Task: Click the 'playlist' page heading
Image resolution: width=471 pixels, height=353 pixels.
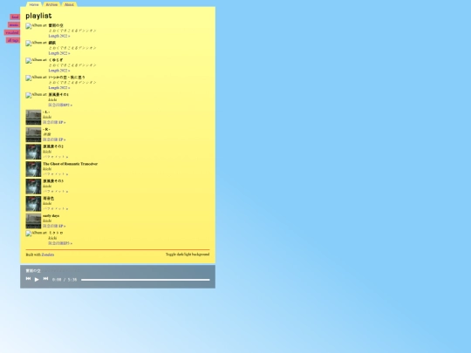Action: [38, 16]
